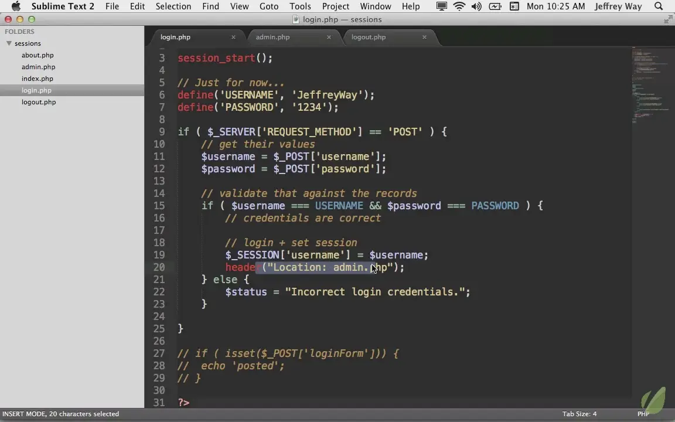Click $_POST['username'] on line 11
Image resolution: width=675 pixels, height=422 pixels.
click(x=327, y=156)
